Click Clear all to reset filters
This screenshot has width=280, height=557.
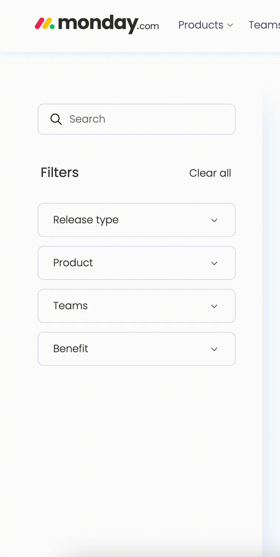210,173
